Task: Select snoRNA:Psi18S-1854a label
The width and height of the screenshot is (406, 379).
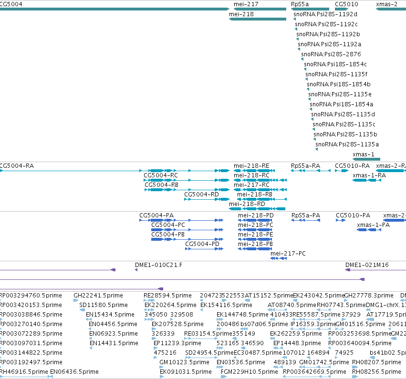Action: coord(342,104)
